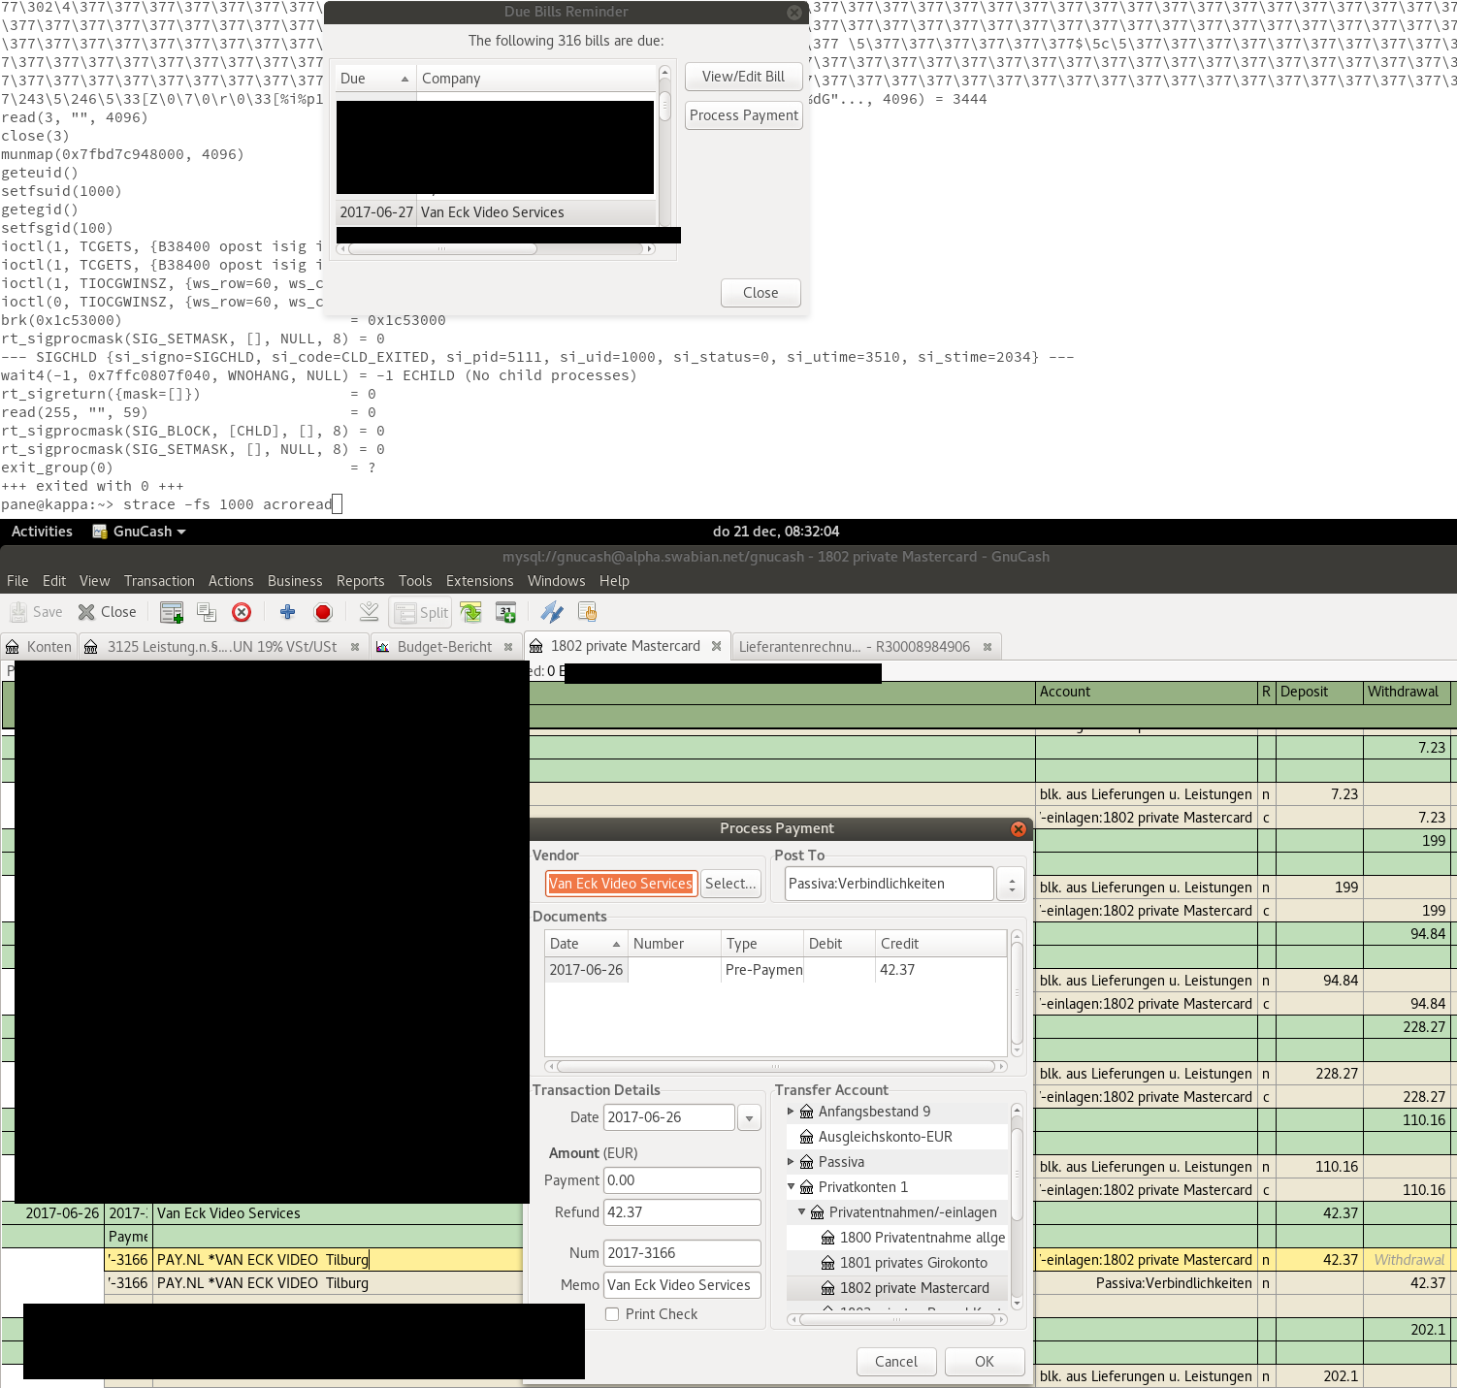This screenshot has width=1457, height=1388.
Task: Select the Van Eck Video Services bill row
Action: 496,212
